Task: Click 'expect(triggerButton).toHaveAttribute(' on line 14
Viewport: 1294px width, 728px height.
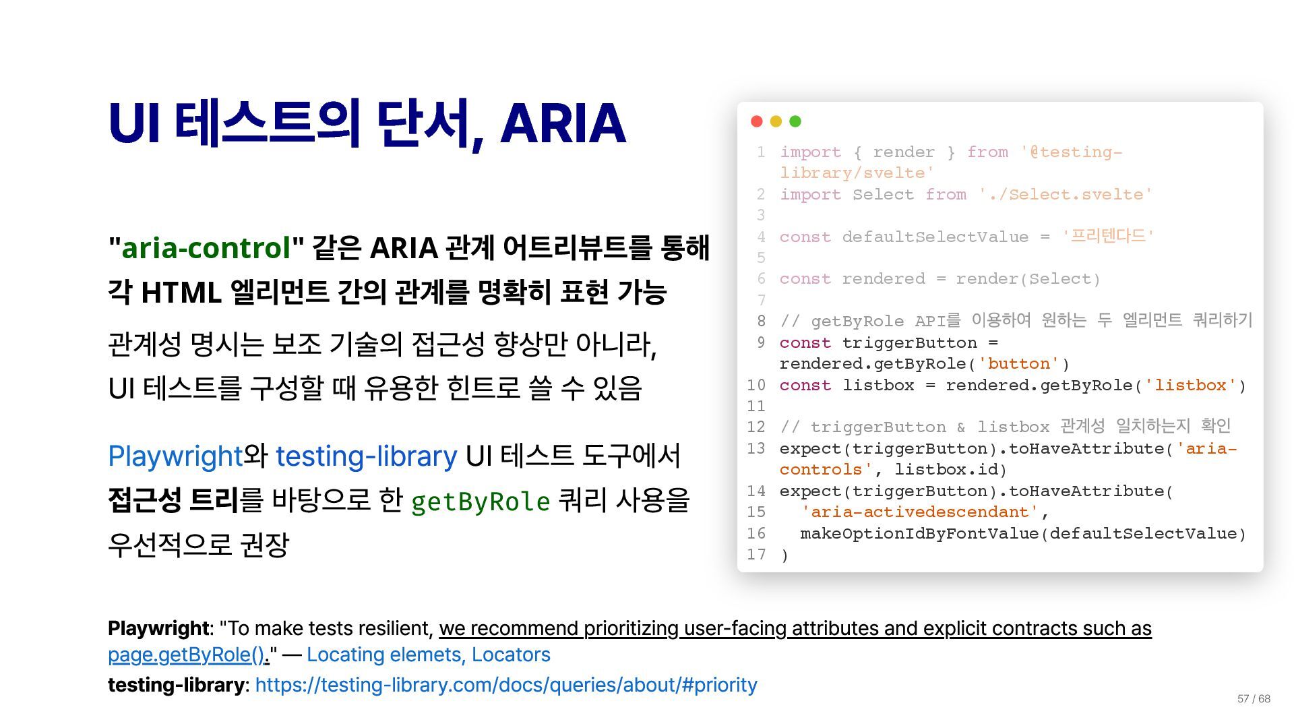Action: 977,491
